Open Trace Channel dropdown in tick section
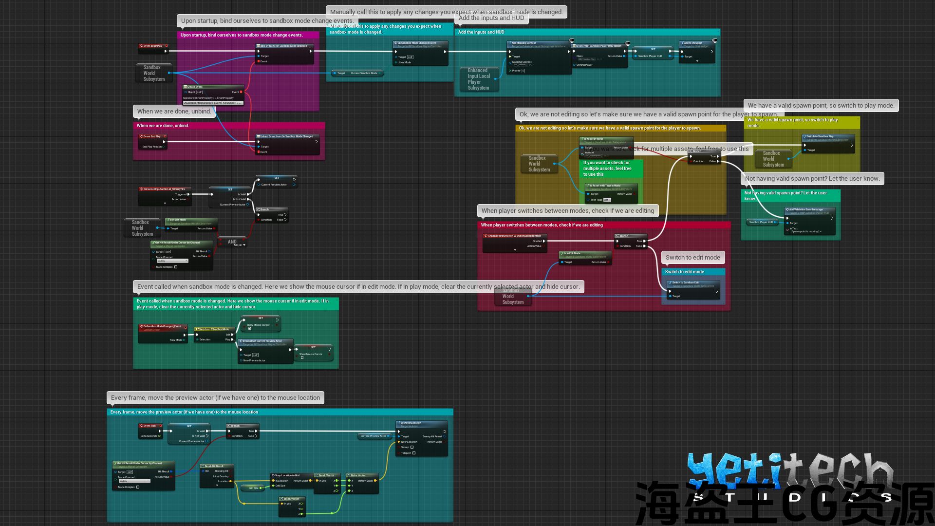 coord(134,481)
